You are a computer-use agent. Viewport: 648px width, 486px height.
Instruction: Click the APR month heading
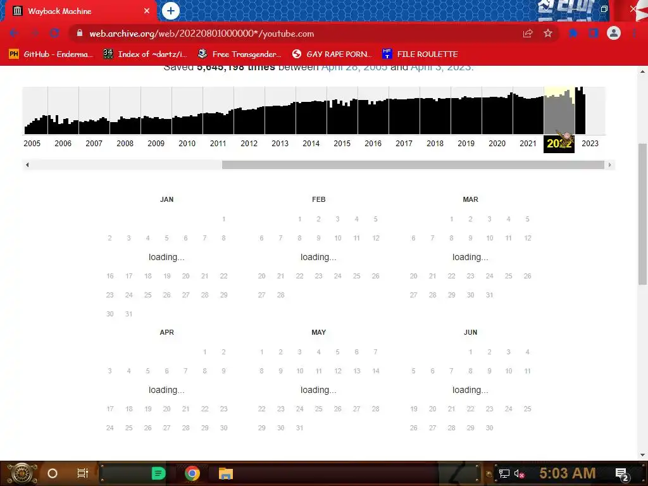click(166, 332)
